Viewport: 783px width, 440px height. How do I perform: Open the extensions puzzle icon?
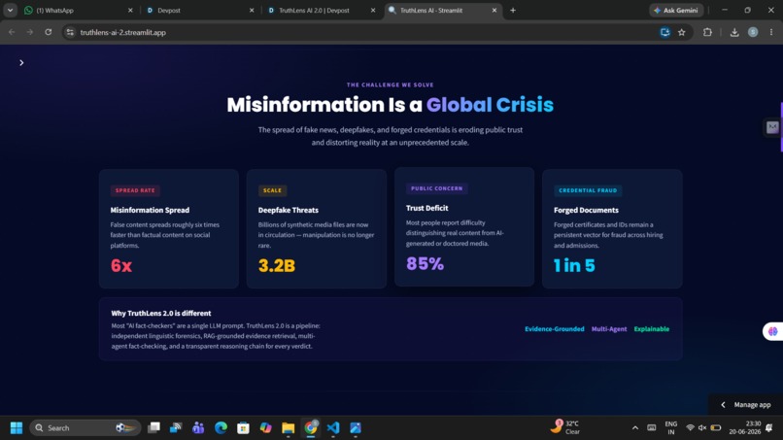coord(707,32)
